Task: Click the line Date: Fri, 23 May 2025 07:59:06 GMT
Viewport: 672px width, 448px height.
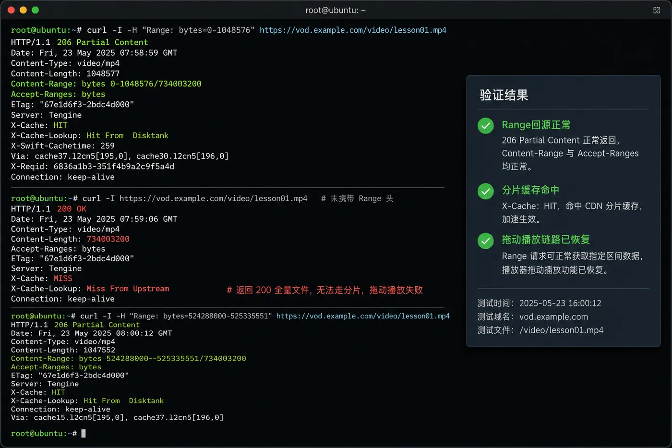Action: click(94, 219)
